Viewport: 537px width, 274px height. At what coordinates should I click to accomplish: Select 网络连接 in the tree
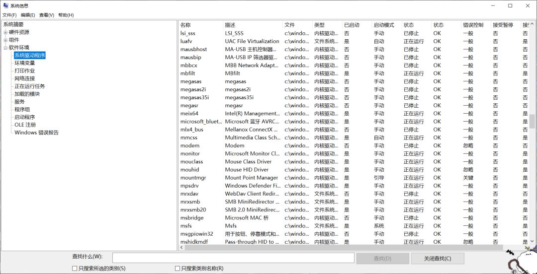point(25,78)
